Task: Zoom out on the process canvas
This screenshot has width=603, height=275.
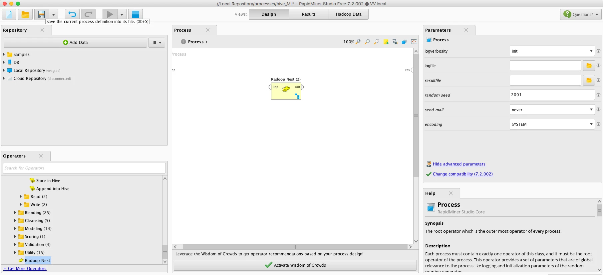Action: point(377,42)
